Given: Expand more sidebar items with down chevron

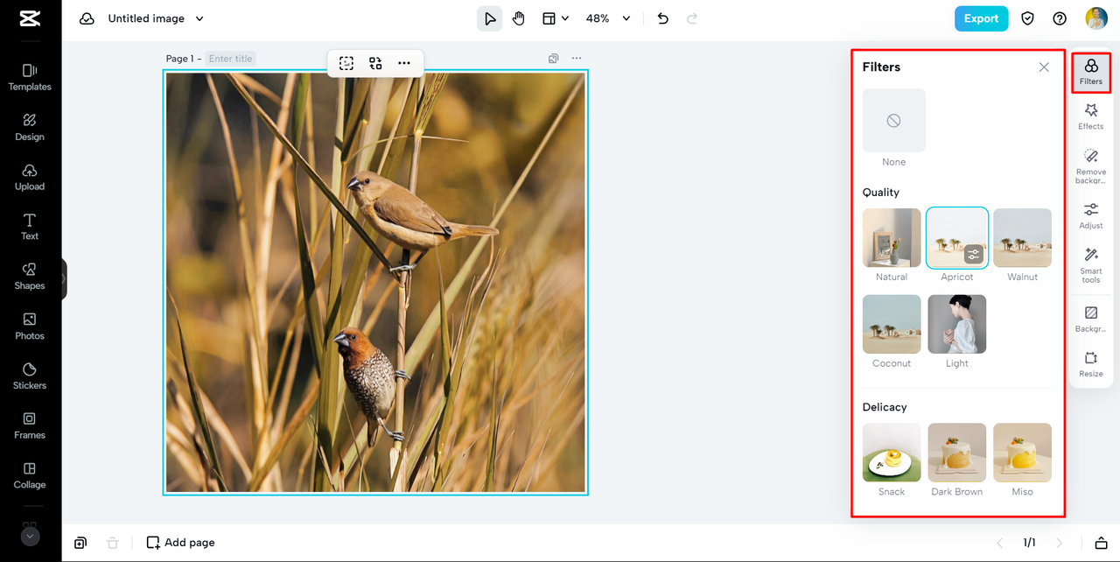Looking at the screenshot, I should pos(30,537).
